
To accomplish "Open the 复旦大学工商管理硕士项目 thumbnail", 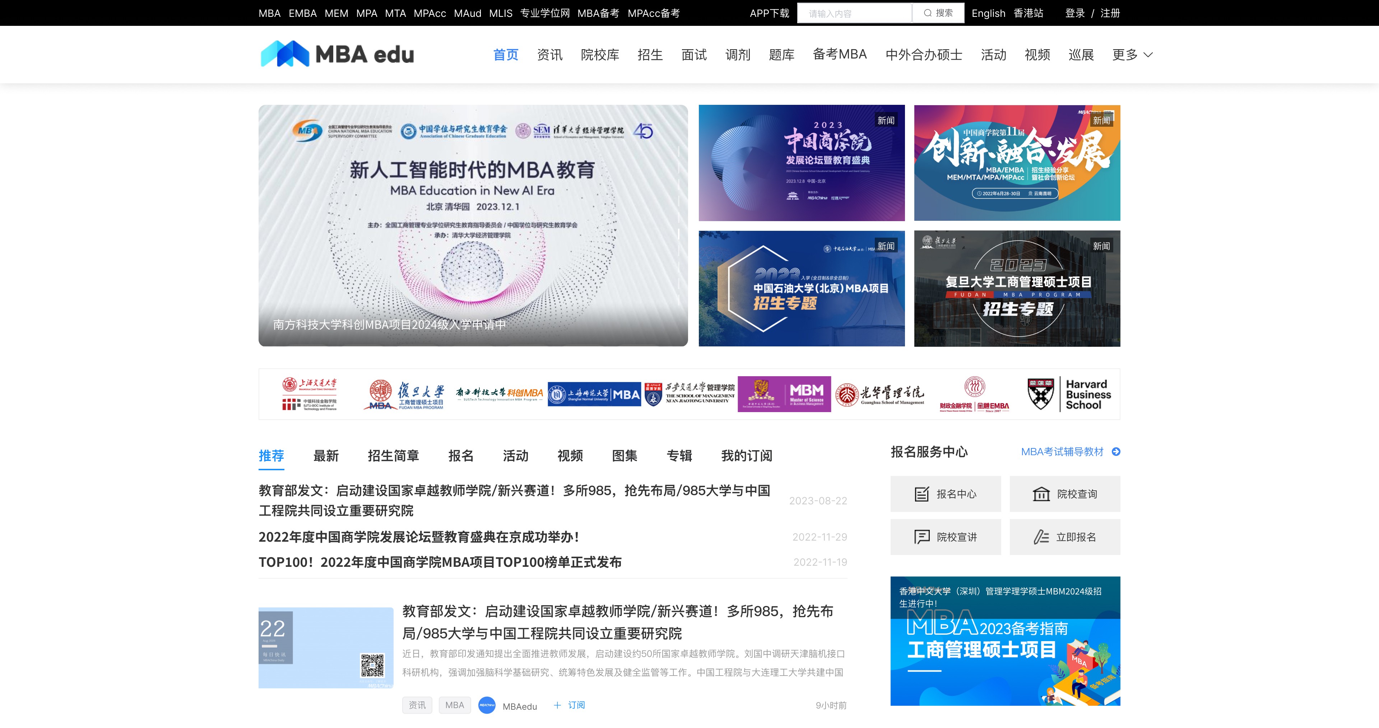I will point(1017,289).
